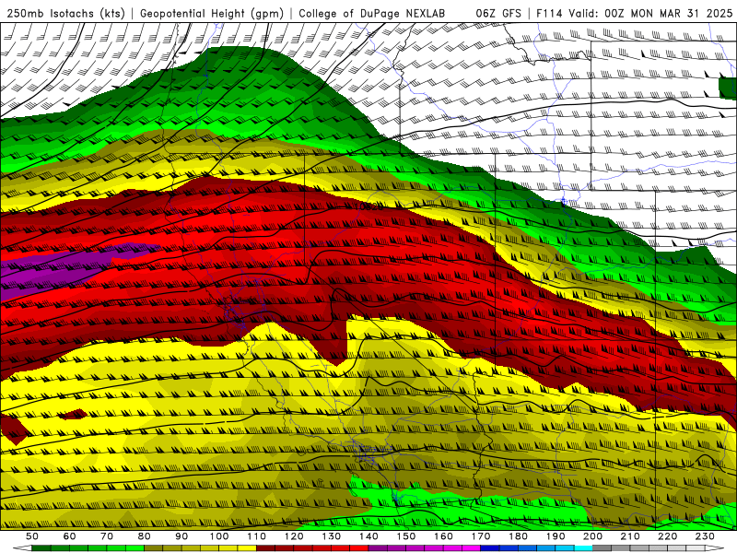Click the '180' legend value

pos(518,536)
